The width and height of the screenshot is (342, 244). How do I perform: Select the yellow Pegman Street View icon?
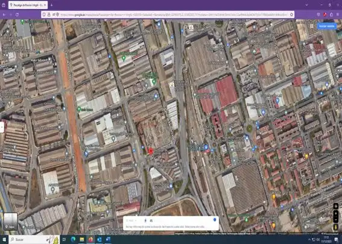(x=336, y=227)
